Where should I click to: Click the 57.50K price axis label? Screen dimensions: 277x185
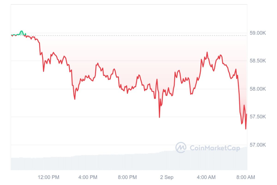[x=258, y=117]
